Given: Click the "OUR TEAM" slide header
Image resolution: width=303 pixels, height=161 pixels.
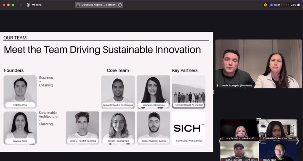Looking at the screenshot, I should coord(15,38).
